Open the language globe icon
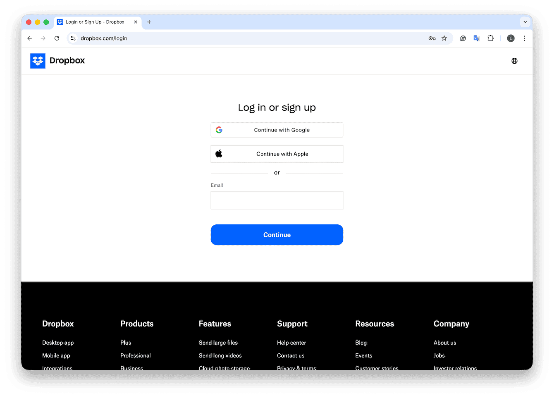Viewport: 554px width, 398px height. (514, 60)
